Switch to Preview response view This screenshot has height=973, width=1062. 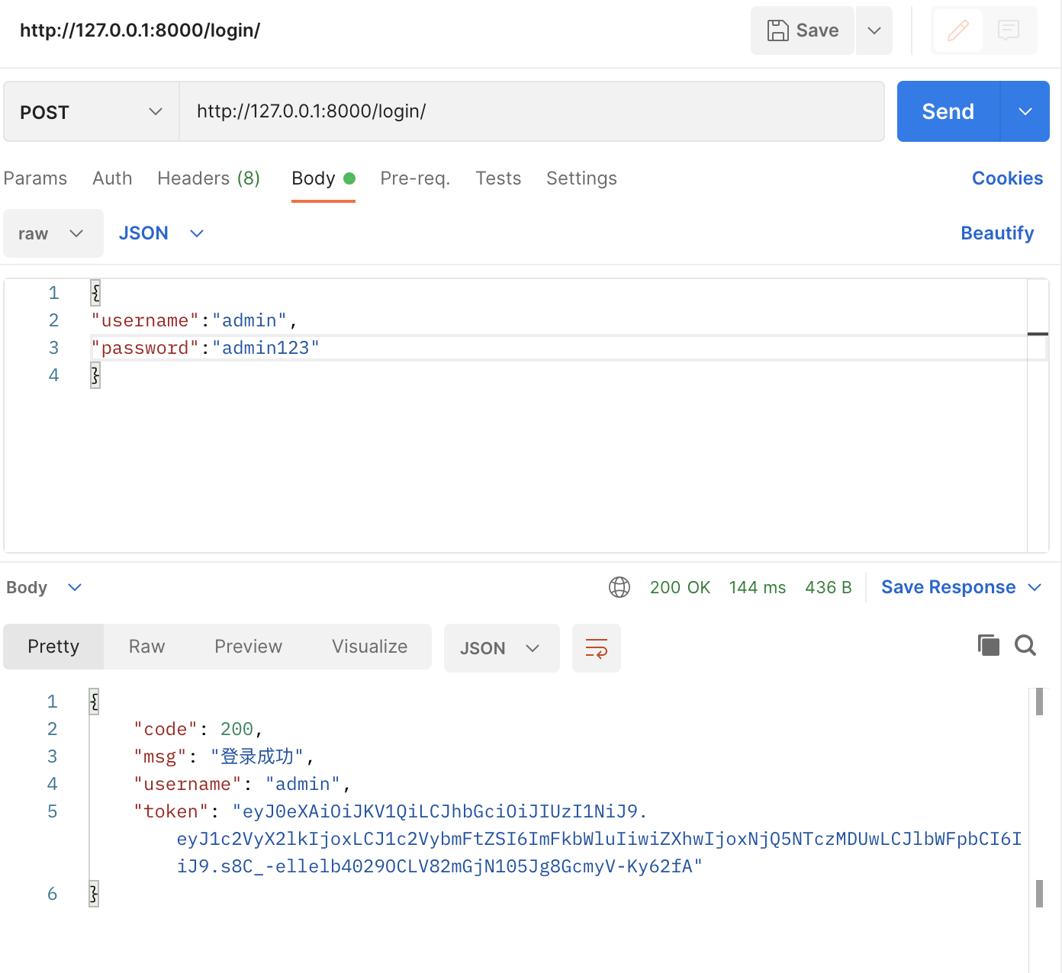[248, 647]
